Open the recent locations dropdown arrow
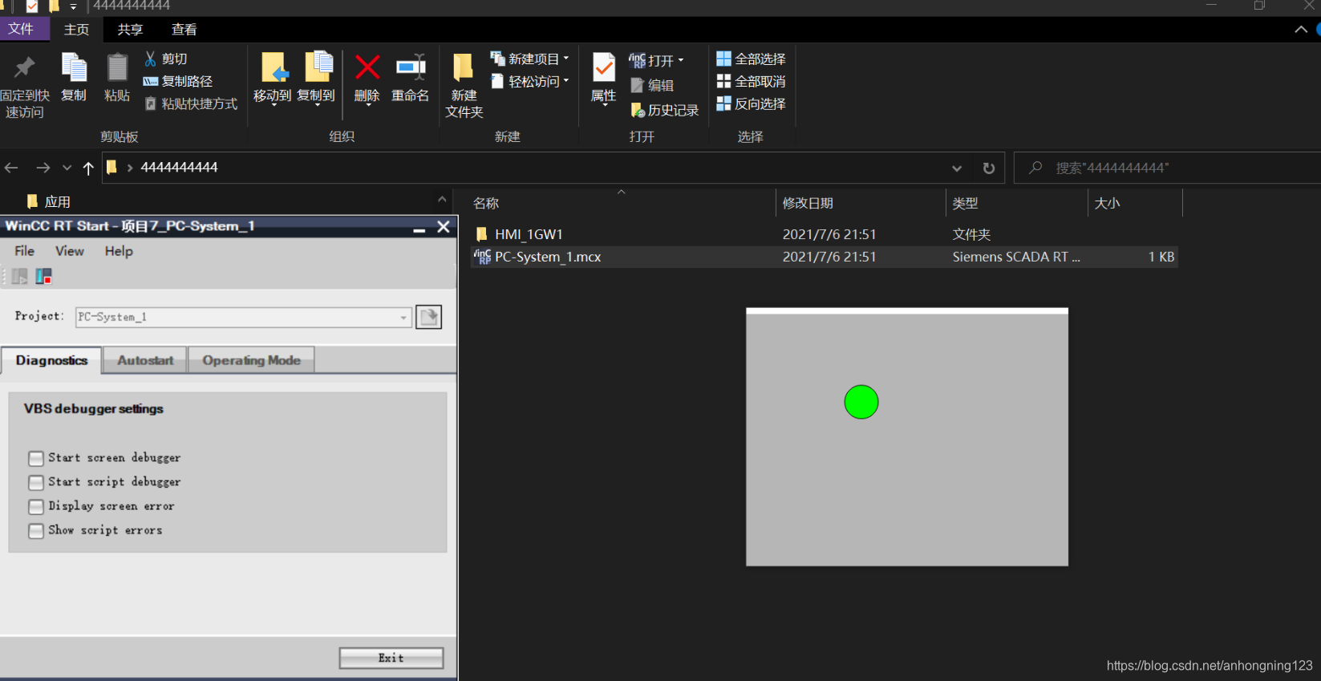The width and height of the screenshot is (1321, 681). [67, 168]
